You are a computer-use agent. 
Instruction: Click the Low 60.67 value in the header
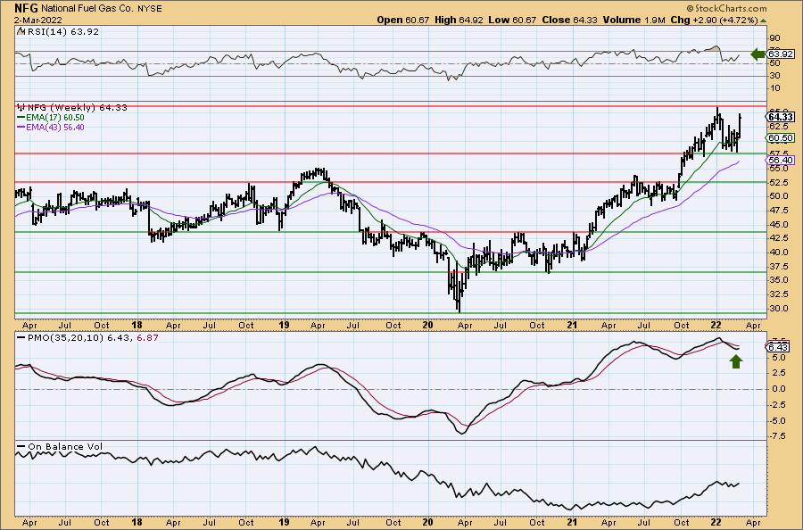coord(512,20)
